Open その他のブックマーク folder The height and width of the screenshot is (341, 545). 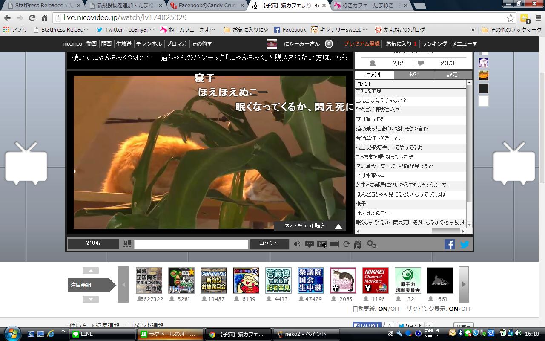point(511,30)
